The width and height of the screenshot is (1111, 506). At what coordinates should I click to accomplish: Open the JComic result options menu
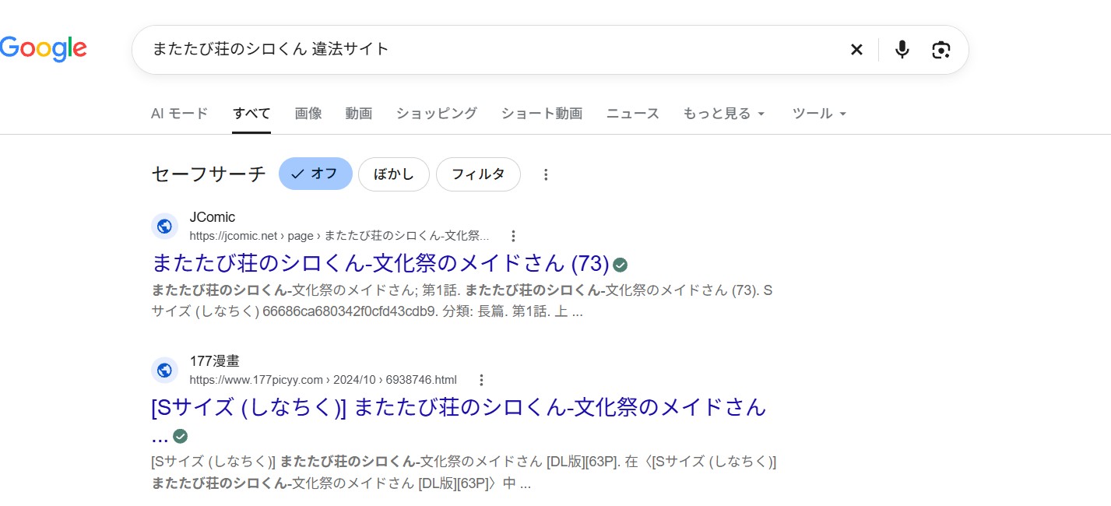click(x=513, y=236)
